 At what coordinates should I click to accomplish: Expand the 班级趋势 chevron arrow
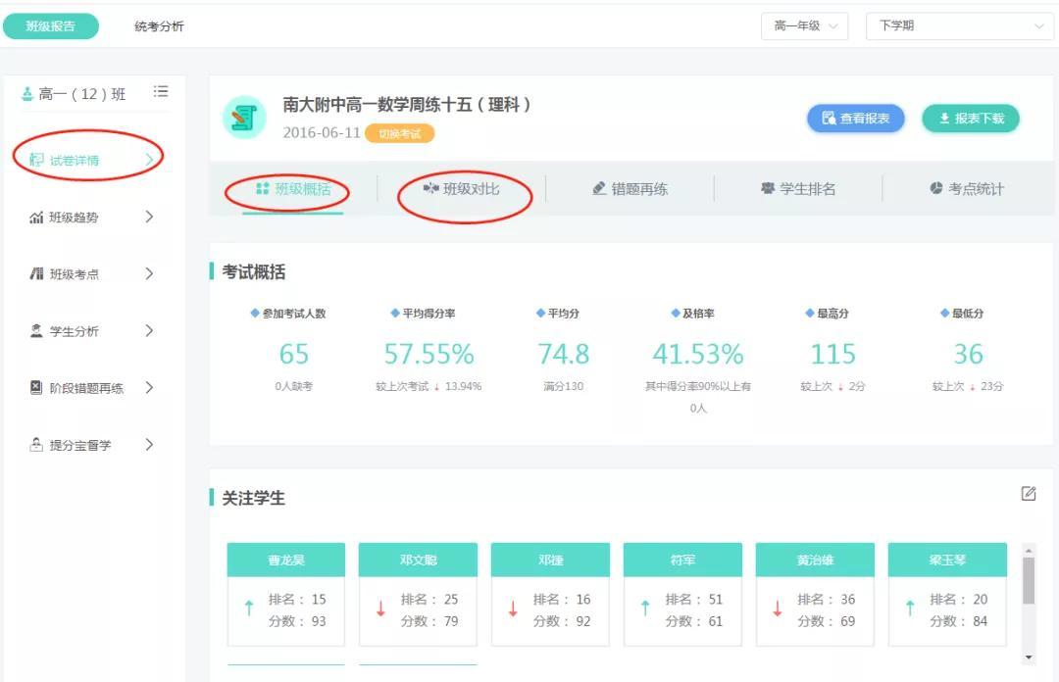tap(149, 218)
